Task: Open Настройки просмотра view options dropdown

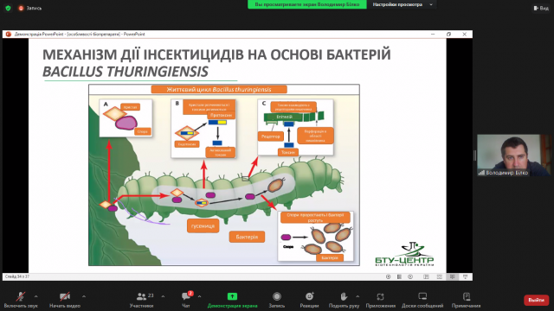Action: click(x=403, y=4)
